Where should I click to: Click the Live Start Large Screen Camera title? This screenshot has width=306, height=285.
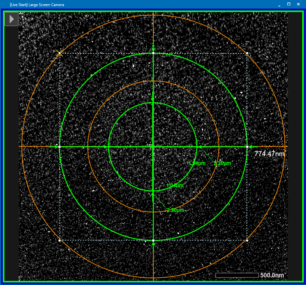37,5
